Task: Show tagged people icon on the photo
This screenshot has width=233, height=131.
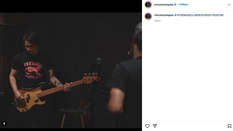Action: [x=4, y=123]
